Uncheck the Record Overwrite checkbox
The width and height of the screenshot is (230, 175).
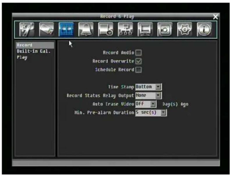(x=139, y=61)
